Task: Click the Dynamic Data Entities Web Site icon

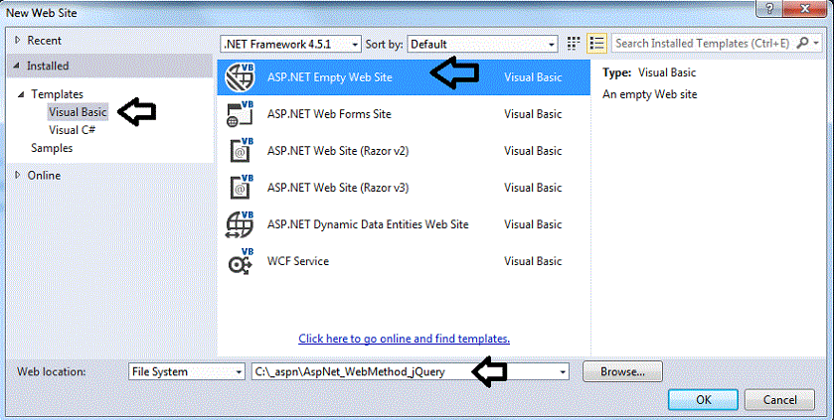Action: pos(240,224)
